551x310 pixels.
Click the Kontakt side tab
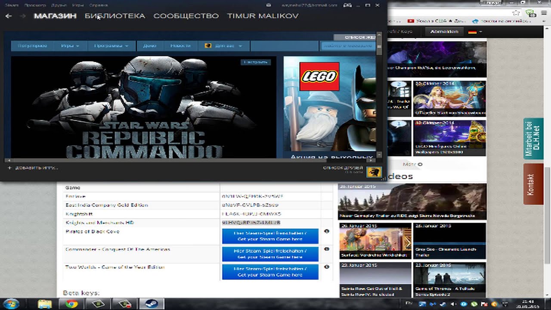[x=533, y=184]
